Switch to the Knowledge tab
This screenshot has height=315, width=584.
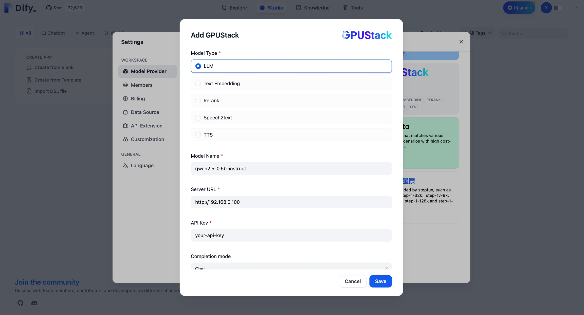coord(313,8)
